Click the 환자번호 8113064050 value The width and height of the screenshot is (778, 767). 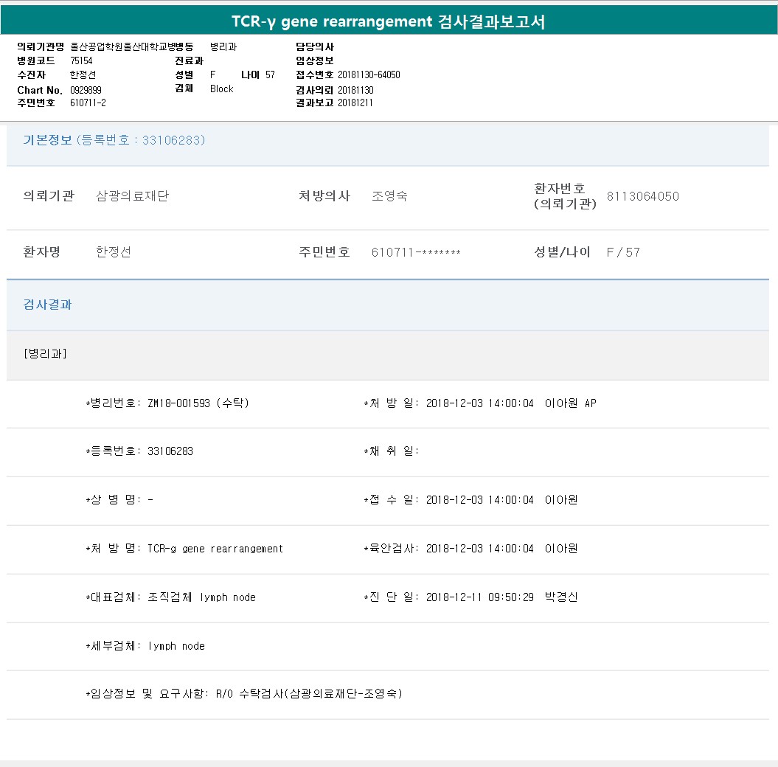click(642, 196)
